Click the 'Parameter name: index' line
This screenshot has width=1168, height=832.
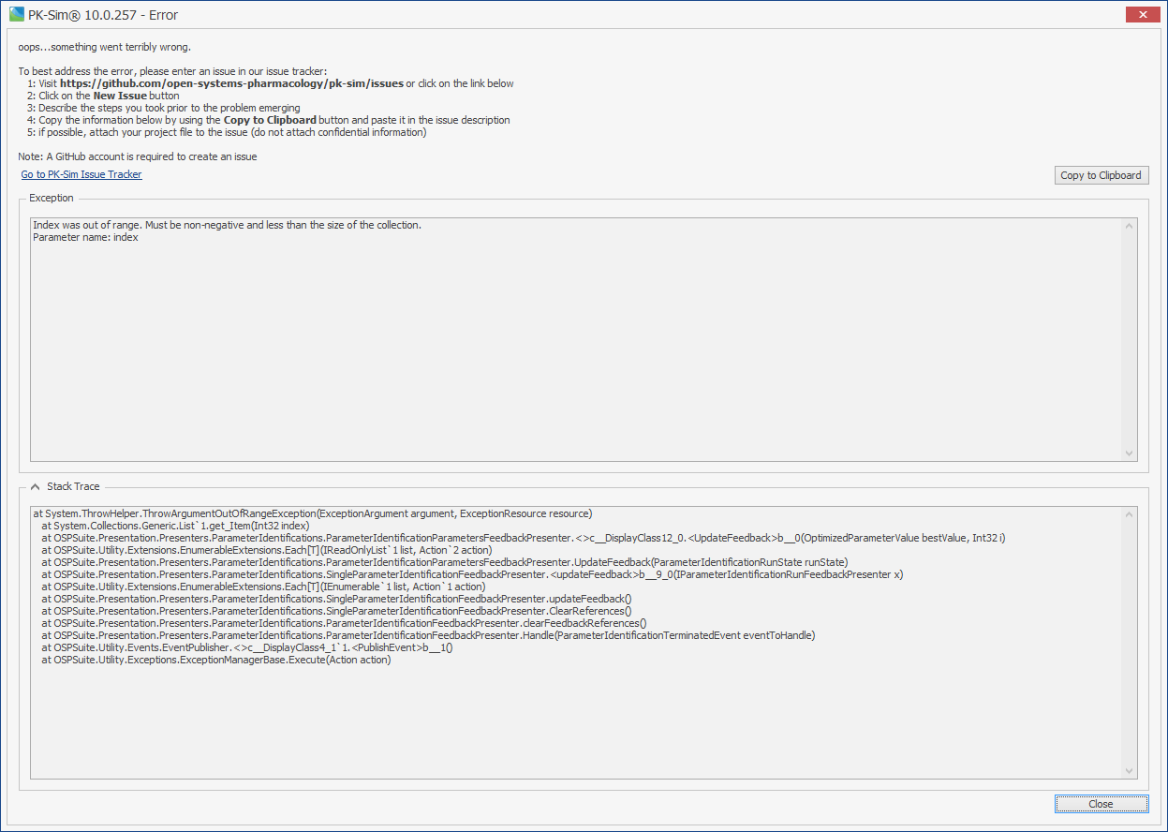click(x=85, y=237)
